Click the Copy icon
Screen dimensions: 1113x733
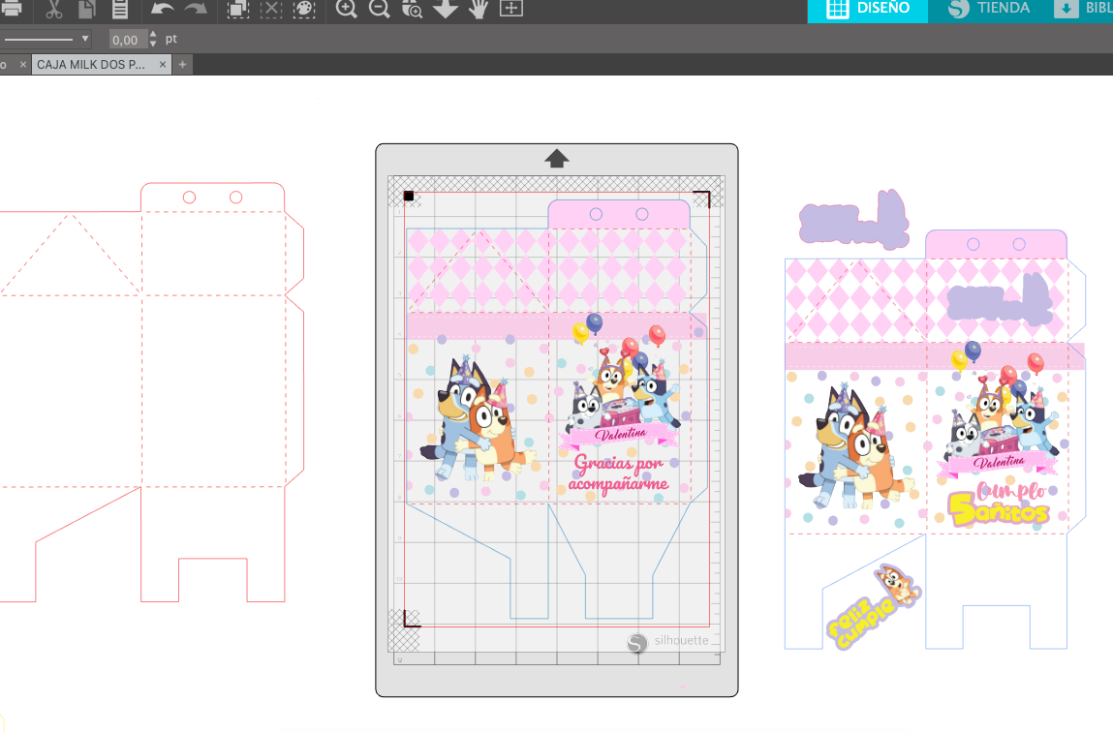click(x=86, y=10)
